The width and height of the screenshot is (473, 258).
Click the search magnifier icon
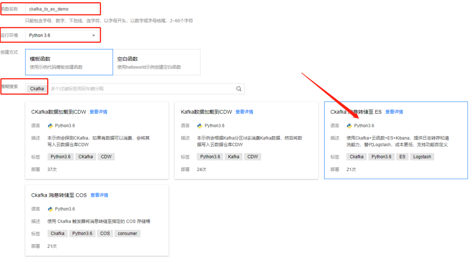click(239, 89)
